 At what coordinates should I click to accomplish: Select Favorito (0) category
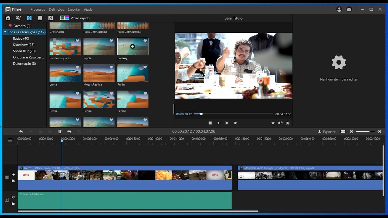(x=22, y=26)
